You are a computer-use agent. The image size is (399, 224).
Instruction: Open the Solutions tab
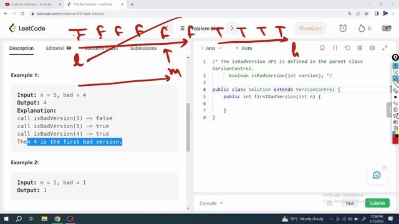click(x=101, y=48)
